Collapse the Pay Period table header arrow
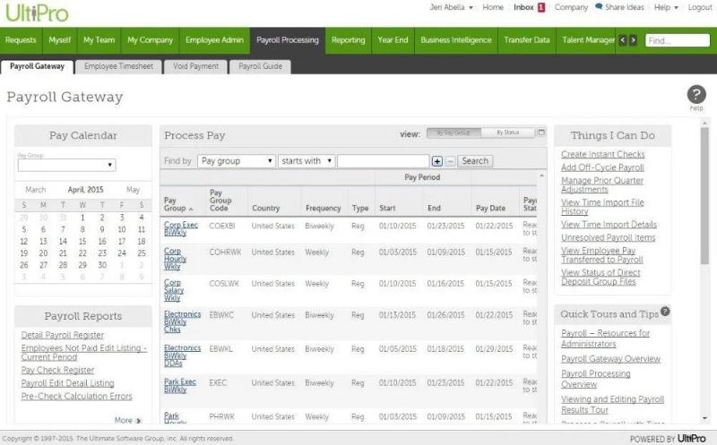Image resolution: width=717 pixels, height=445 pixels. 541,175
